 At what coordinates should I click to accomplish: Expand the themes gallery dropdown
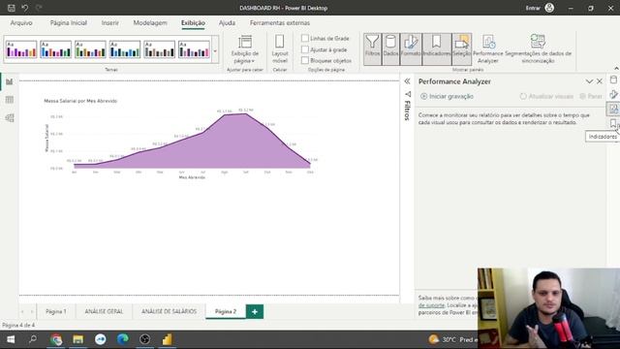[215, 50]
